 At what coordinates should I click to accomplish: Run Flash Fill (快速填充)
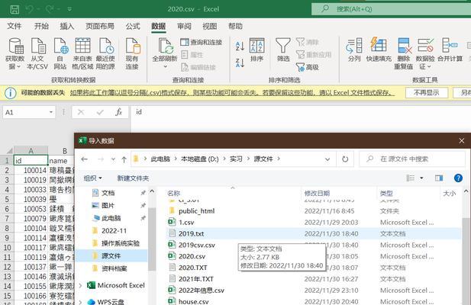point(379,50)
